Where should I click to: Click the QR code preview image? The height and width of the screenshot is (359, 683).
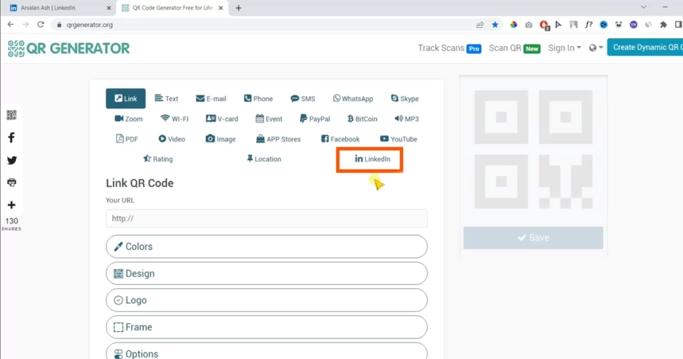pyautogui.click(x=533, y=149)
